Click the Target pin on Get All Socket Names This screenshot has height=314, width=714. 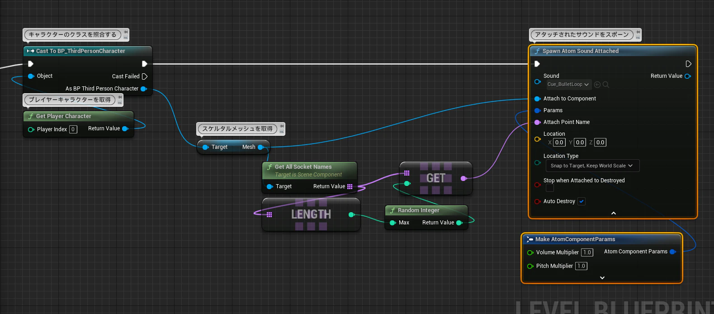[x=270, y=186]
